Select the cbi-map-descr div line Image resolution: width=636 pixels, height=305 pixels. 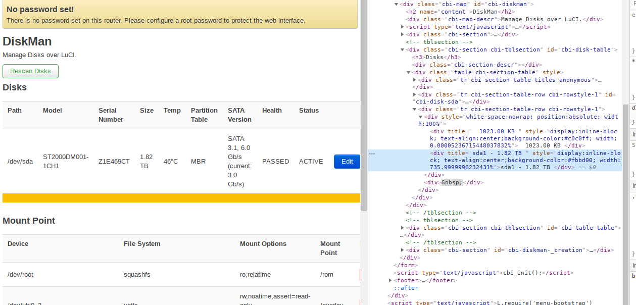tap(505, 19)
